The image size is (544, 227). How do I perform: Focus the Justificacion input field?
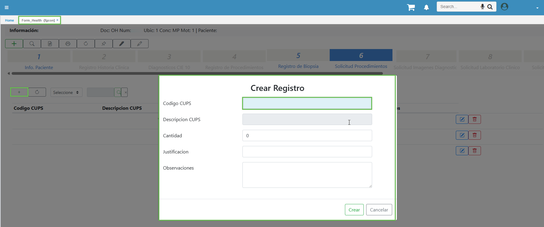pos(307,152)
